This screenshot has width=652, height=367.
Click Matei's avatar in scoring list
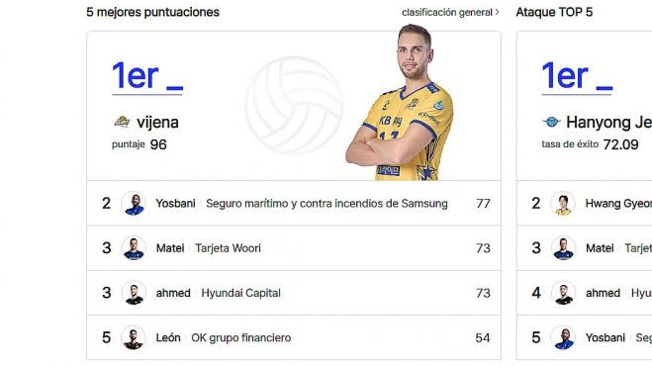tap(134, 248)
